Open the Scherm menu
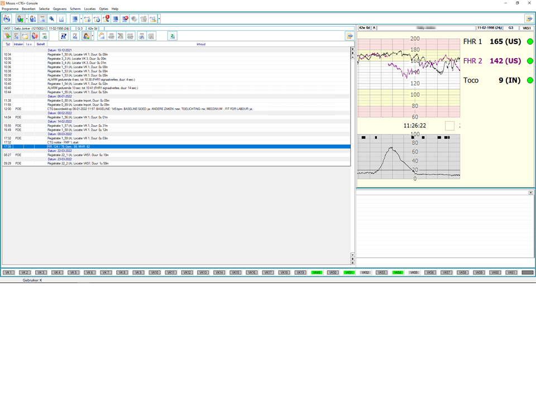536x402 pixels. (75, 9)
